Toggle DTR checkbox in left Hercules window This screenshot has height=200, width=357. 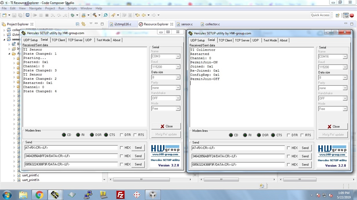coord(121,135)
